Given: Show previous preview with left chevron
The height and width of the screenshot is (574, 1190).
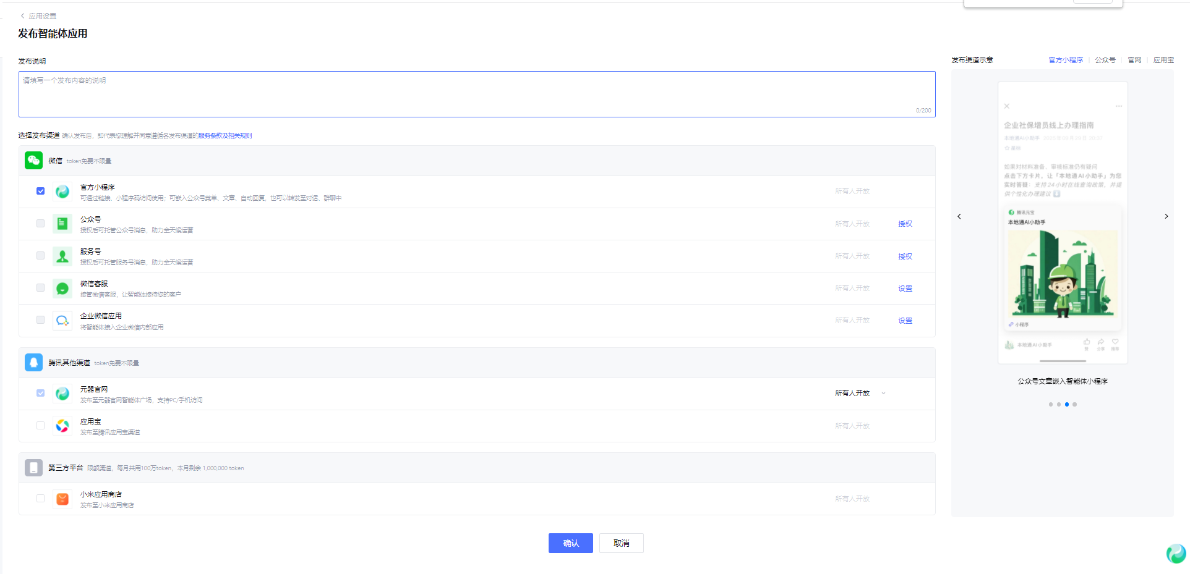Looking at the screenshot, I should (x=959, y=216).
